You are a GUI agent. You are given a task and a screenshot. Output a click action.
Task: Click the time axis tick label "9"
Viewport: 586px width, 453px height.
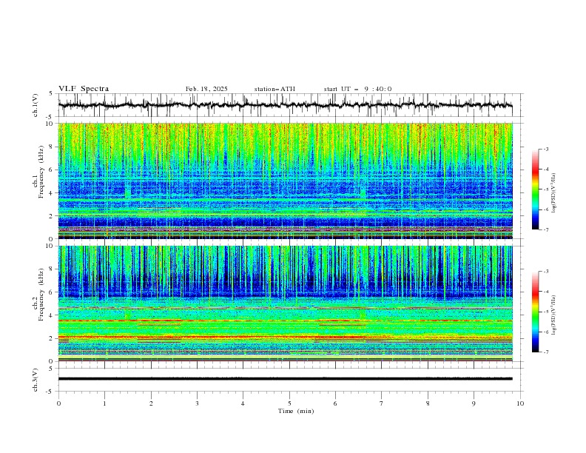click(x=474, y=403)
